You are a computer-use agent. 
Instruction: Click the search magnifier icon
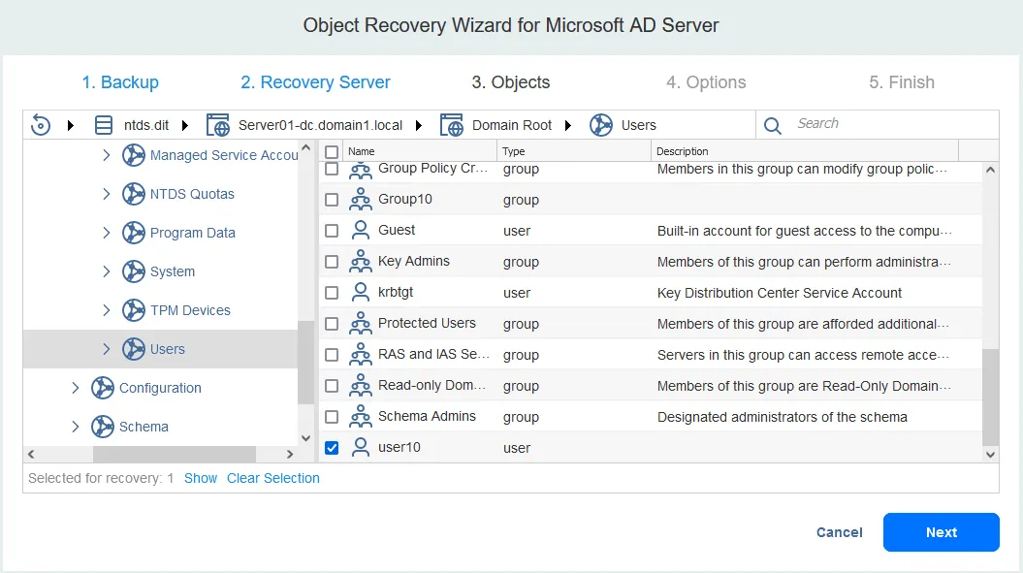pyautogui.click(x=773, y=125)
